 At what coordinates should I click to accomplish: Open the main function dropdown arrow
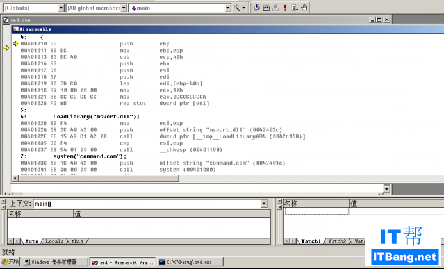point(228,8)
